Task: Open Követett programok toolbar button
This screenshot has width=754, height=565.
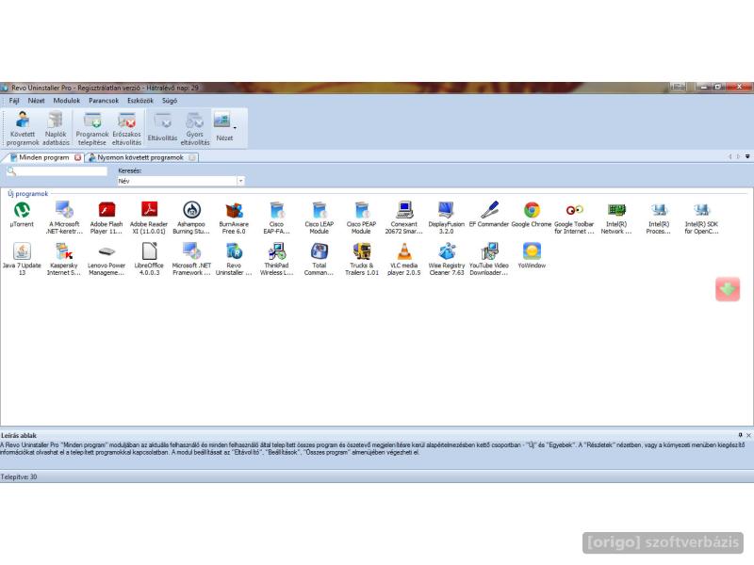Action: click(x=23, y=128)
